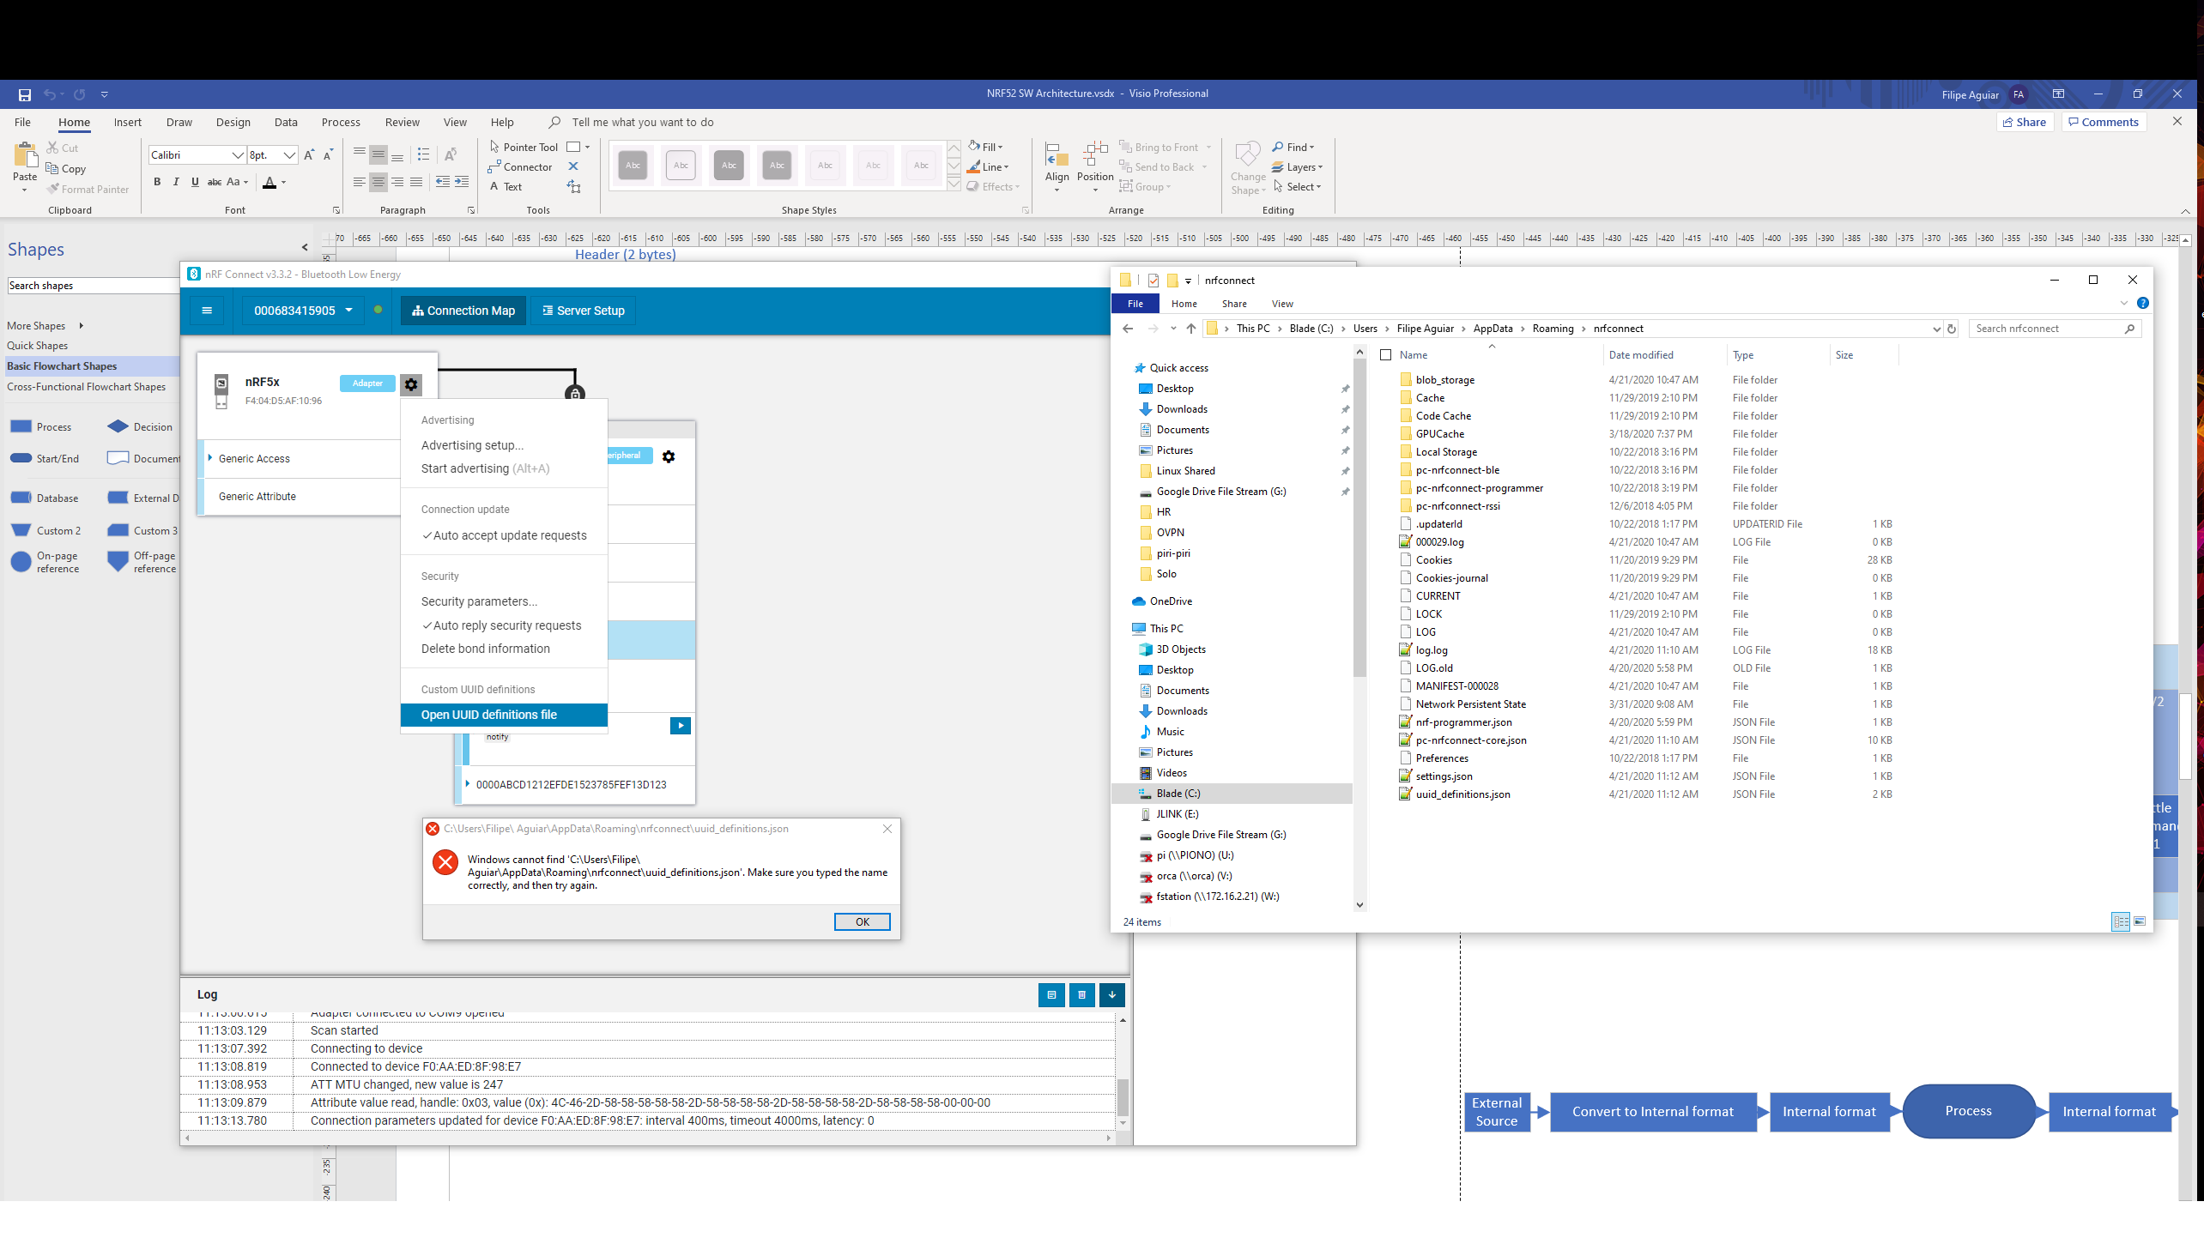Tick the select-all checkbox beside Name column
The height and width of the screenshot is (1256, 2204).
pyautogui.click(x=1386, y=355)
